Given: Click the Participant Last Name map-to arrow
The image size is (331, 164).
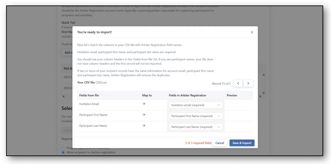Looking at the screenshot, I should (144, 126).
